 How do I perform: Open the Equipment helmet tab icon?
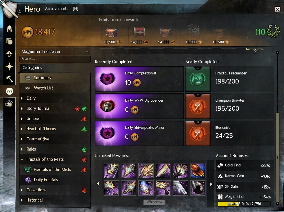(9, 29)
